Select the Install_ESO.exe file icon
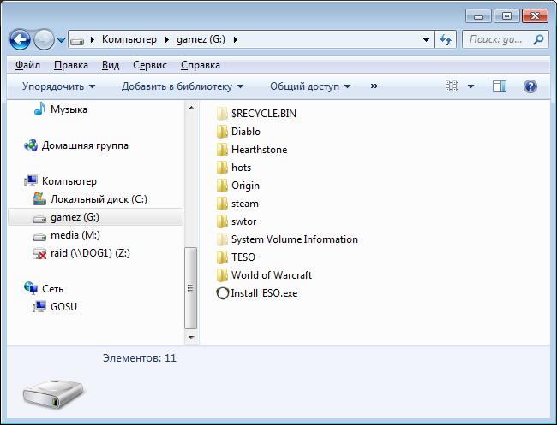This screenshot has height=425, width=557. (223, 293)
